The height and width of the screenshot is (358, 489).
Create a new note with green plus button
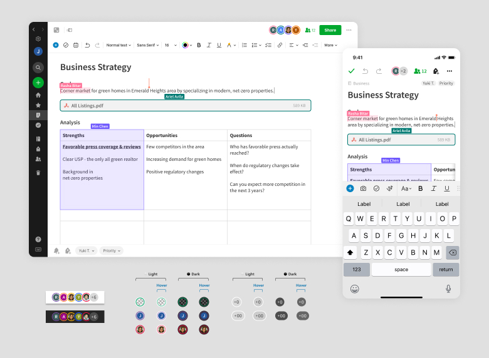tap(38, 83)
